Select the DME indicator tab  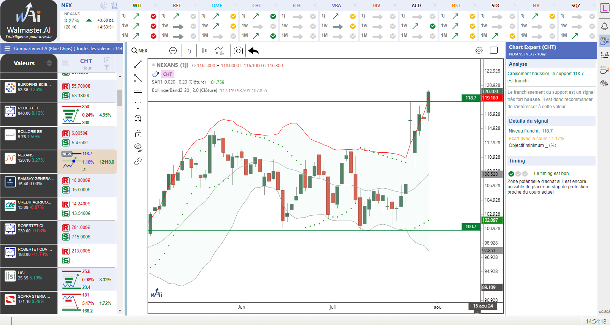[217, 6]
